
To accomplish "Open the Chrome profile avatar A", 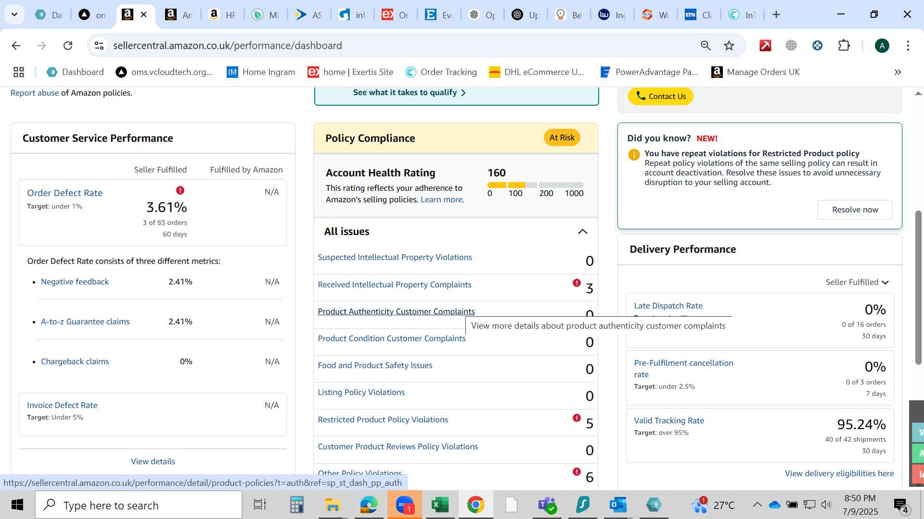I will click(x=882, y=46).
